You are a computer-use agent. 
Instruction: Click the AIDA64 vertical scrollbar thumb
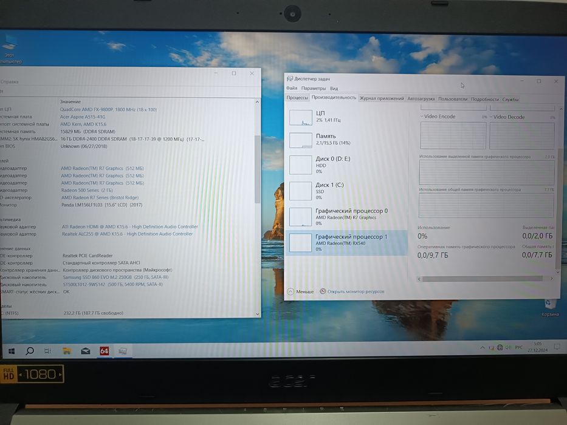tap(257, 169)
